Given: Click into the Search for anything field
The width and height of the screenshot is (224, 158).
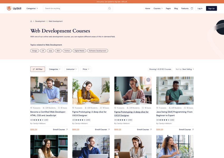Looking at the screenshot, I should tap(75, 8).
